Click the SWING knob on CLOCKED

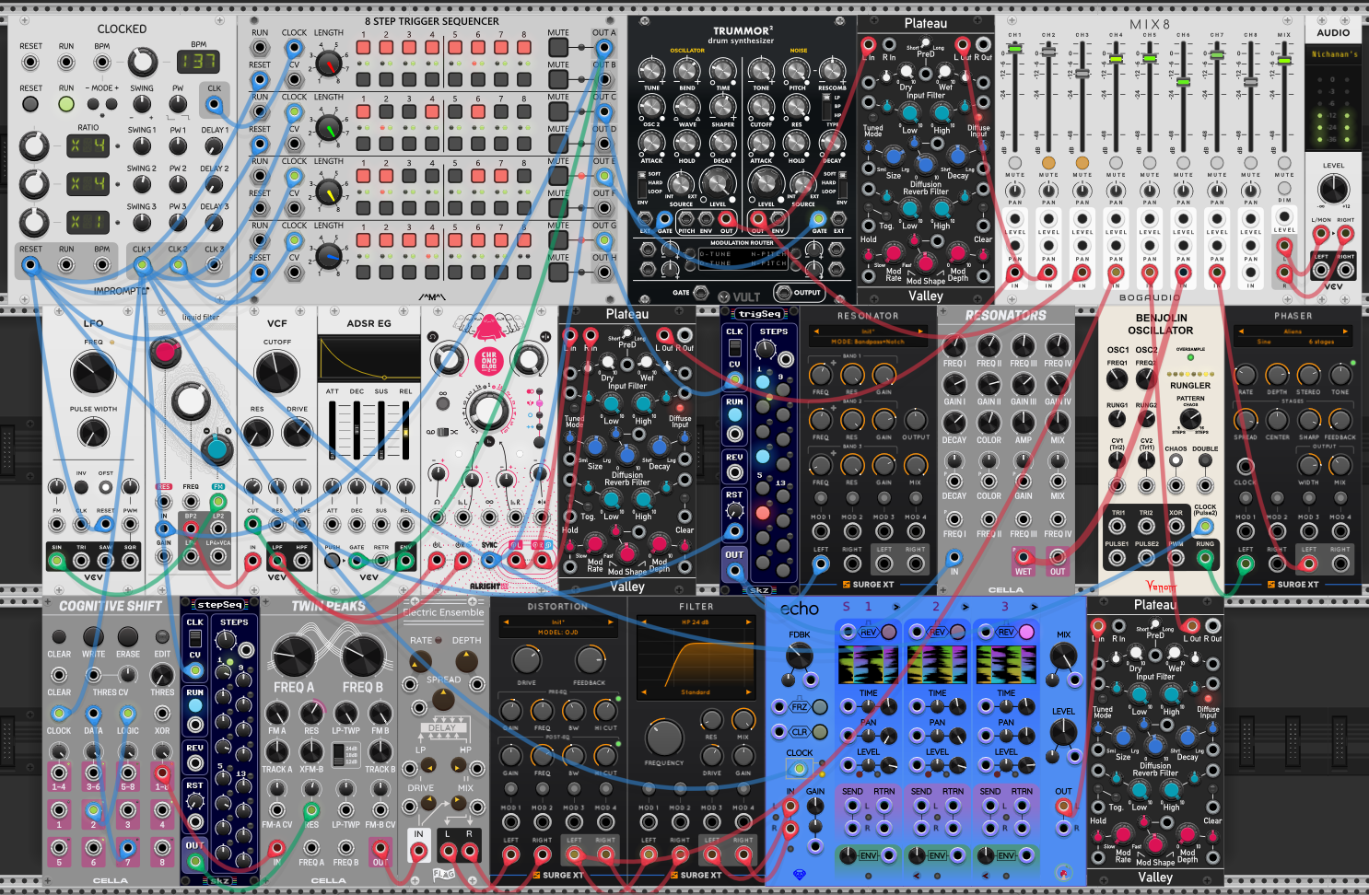click(x=142, y=104)
